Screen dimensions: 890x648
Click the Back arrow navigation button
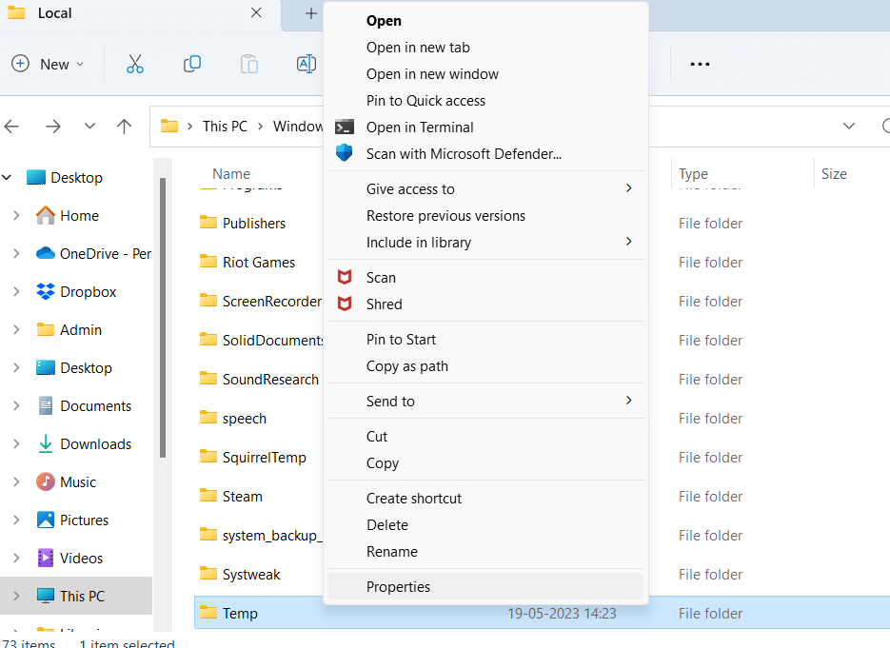point(12,127)
